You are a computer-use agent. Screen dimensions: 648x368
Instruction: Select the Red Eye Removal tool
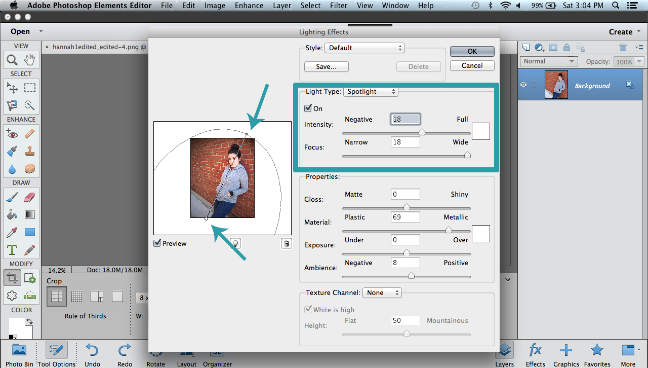[12, 133]
